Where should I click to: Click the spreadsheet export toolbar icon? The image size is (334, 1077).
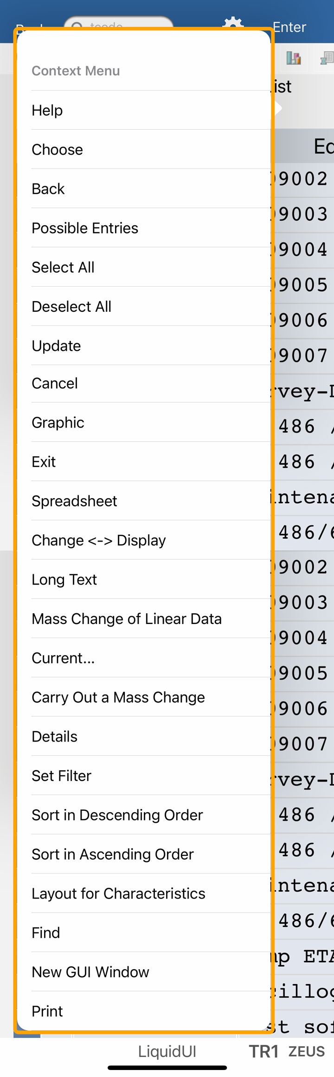coord(327,58)
